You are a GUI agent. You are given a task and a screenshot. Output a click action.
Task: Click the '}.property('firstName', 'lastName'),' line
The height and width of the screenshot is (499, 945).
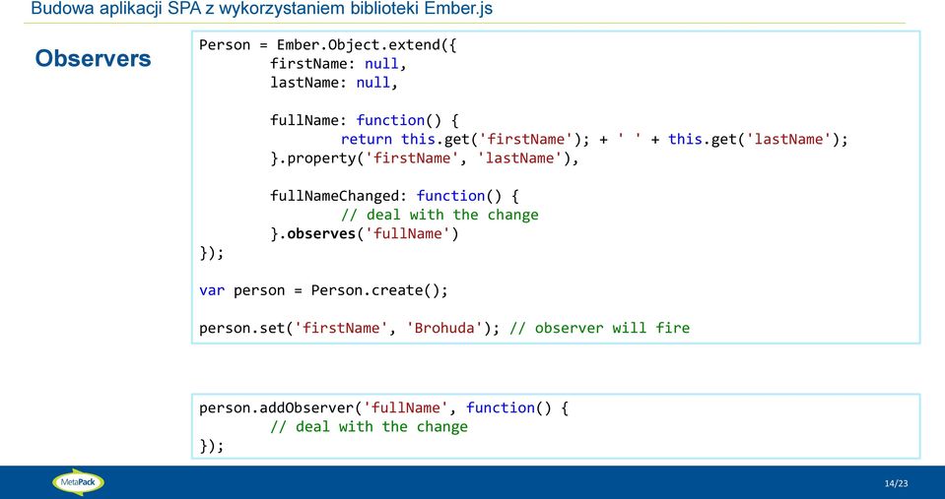425,158
